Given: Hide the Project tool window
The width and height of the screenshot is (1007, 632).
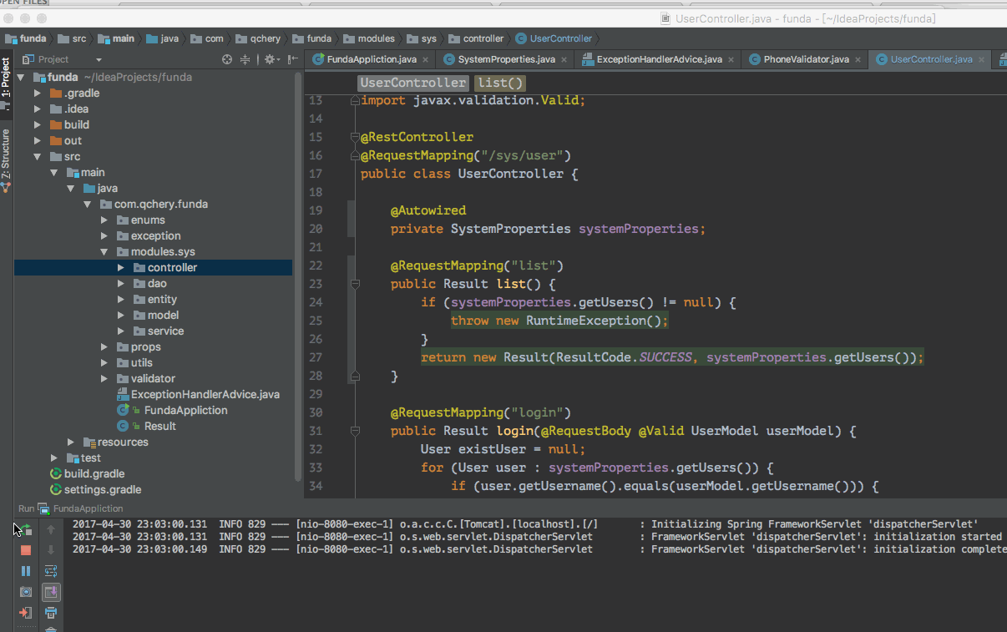Looking at the screenshot, I should pos(292,59).
